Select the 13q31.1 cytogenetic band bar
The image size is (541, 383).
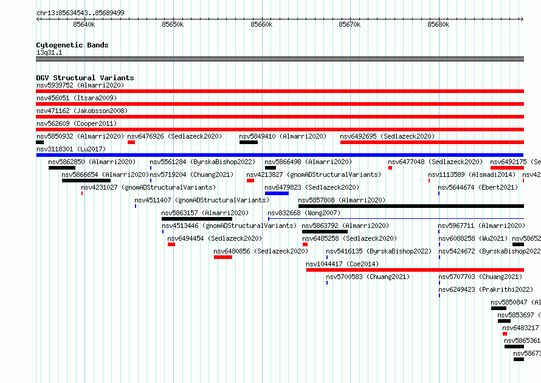(x=280, y=59)
